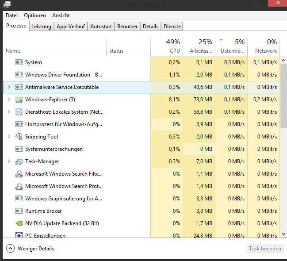Click the Task beenden button
This screenshot has width=287, height=261.
[x=265, y=249]
